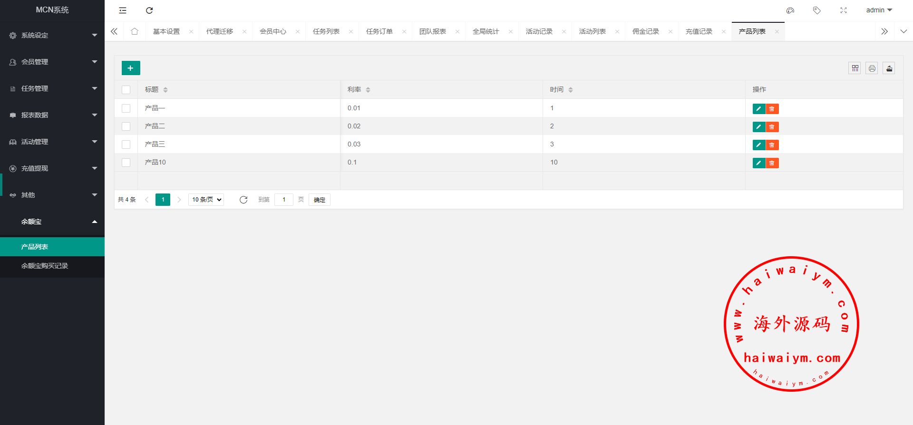Click the 确定 pagination button

coord(320,200)
